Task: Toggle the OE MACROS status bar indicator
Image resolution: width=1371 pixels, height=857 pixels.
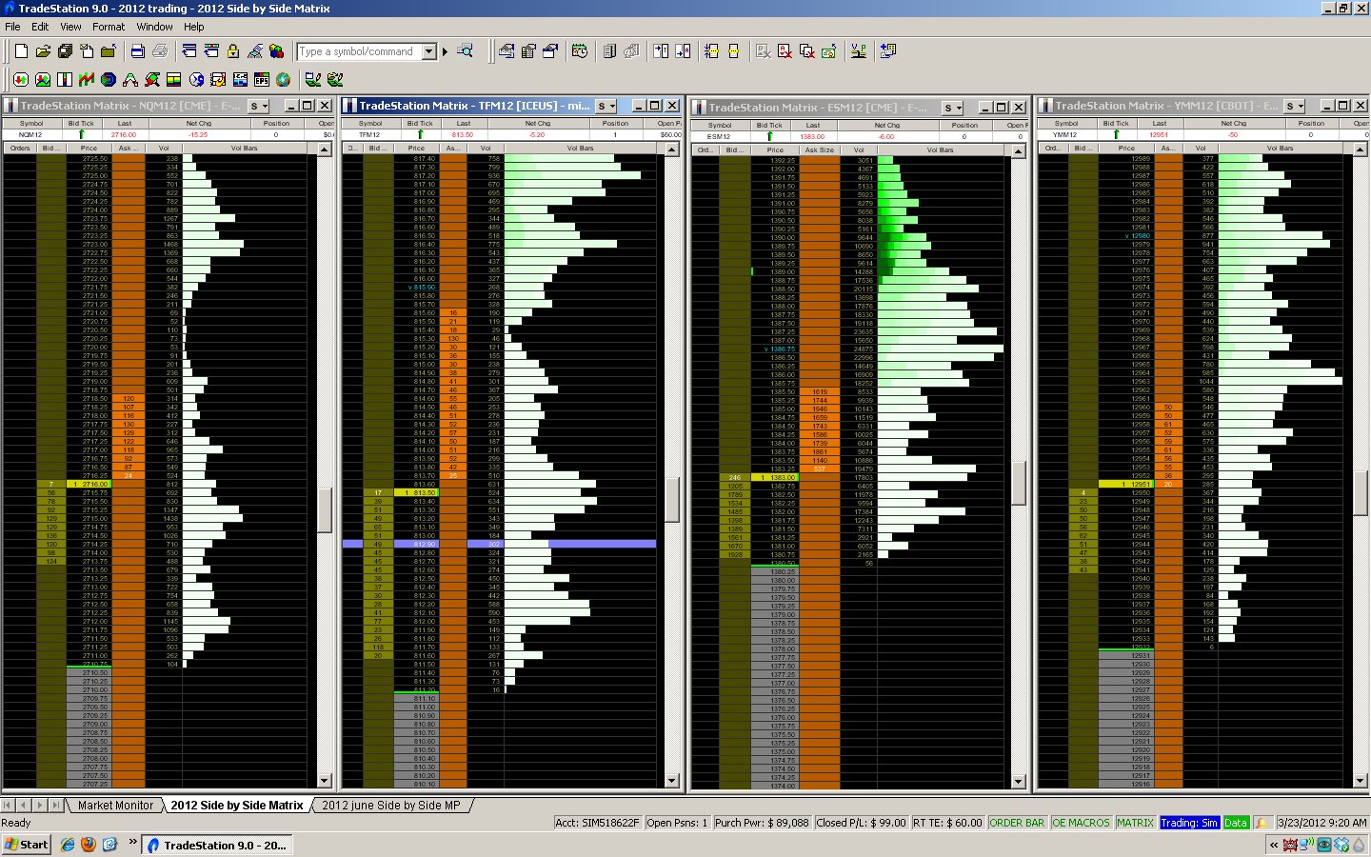Action: pyautogui.click(x=1081, y=823)
